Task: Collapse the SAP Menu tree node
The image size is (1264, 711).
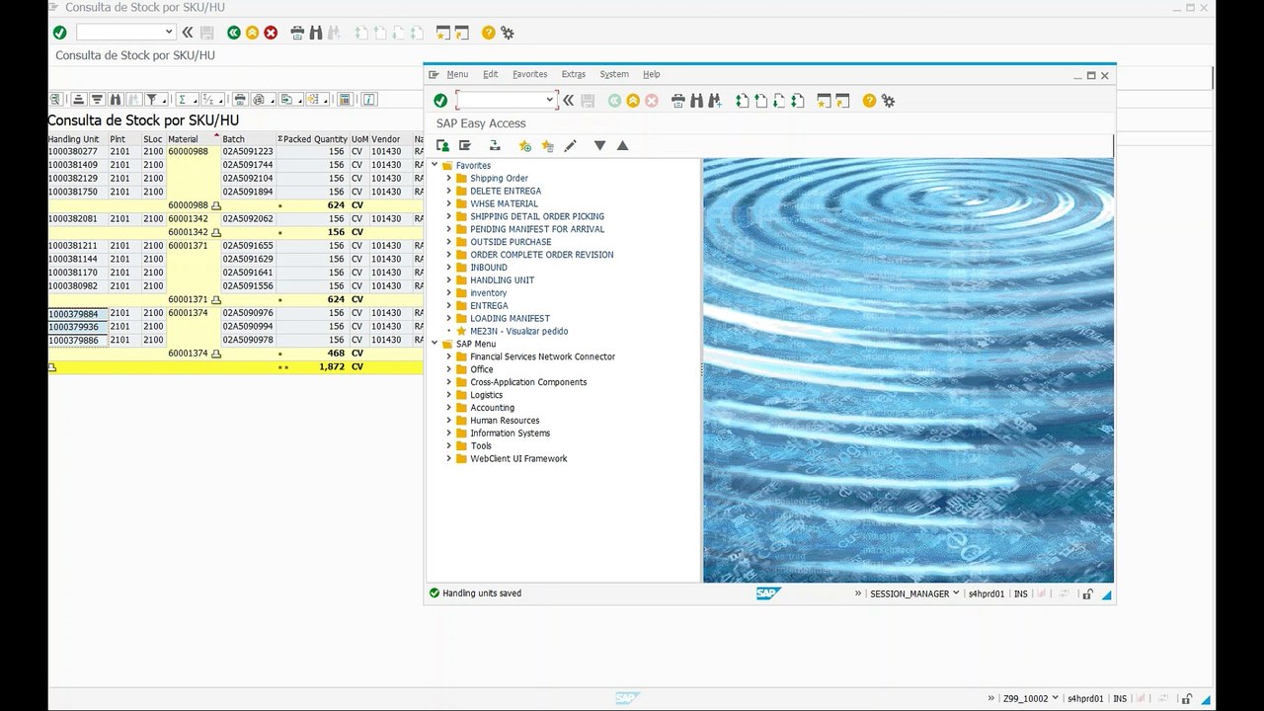Action: [x=434, y=344]
